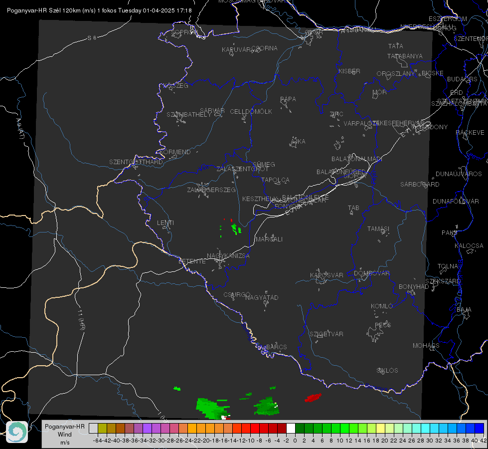Click the ZALAEGERSZEG city label

(x=211, y=190)
